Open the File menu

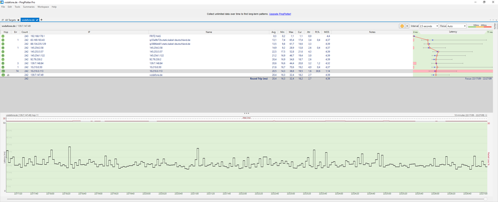tap(3, 6)
